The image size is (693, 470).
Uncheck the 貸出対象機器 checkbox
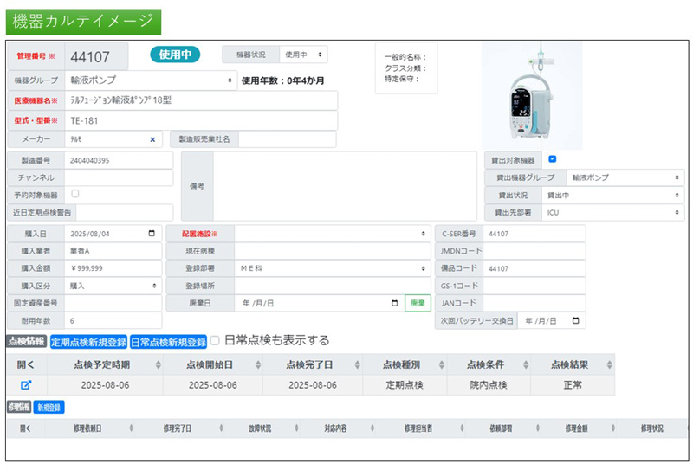pos(553,159)
